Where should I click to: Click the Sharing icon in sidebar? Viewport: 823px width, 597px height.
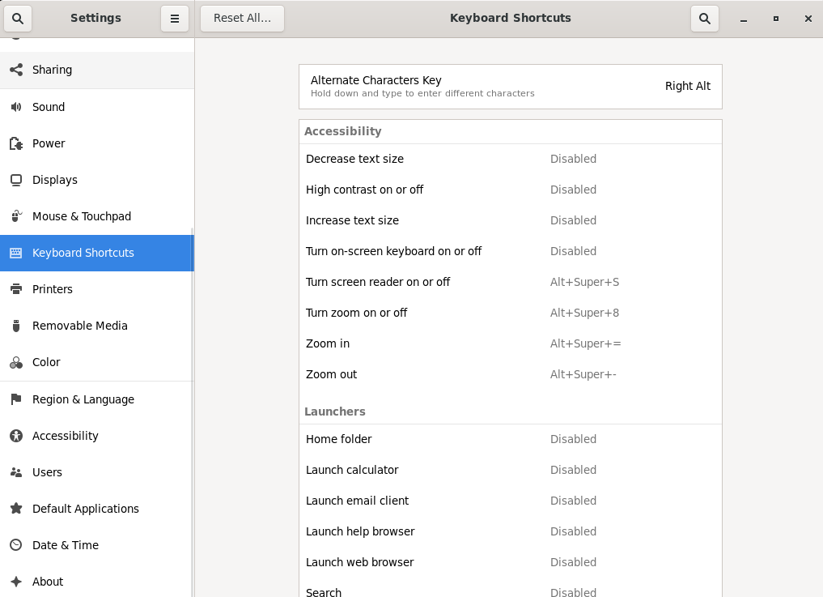[16, 70]
